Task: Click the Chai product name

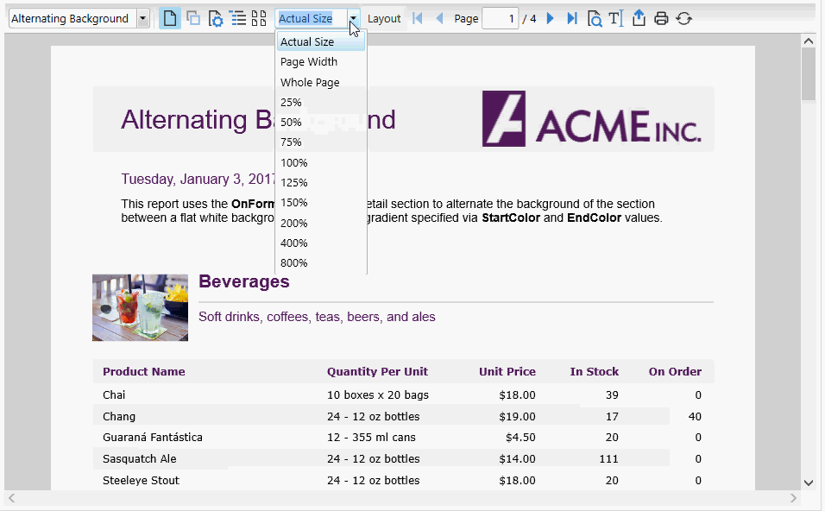Action: click(x=114, y=394)
